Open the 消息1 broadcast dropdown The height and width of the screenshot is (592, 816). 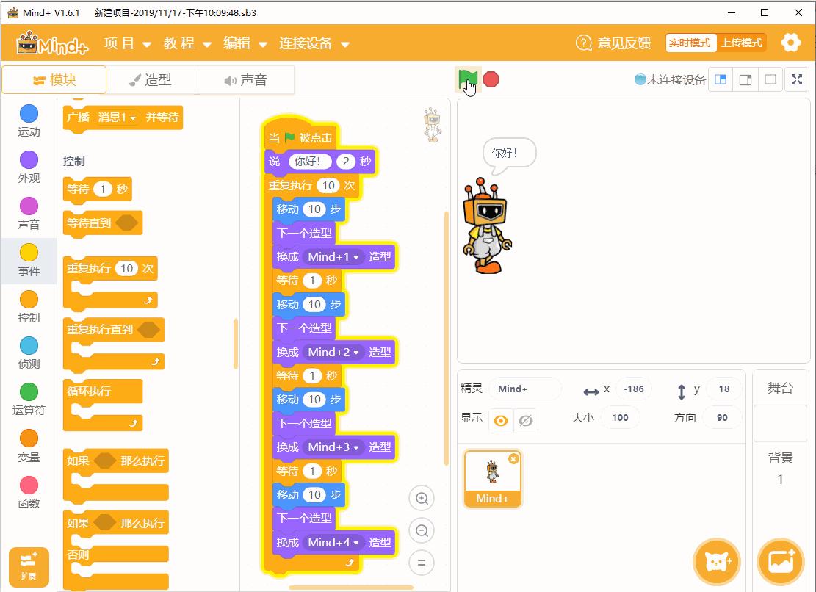(x=117, y=118)
